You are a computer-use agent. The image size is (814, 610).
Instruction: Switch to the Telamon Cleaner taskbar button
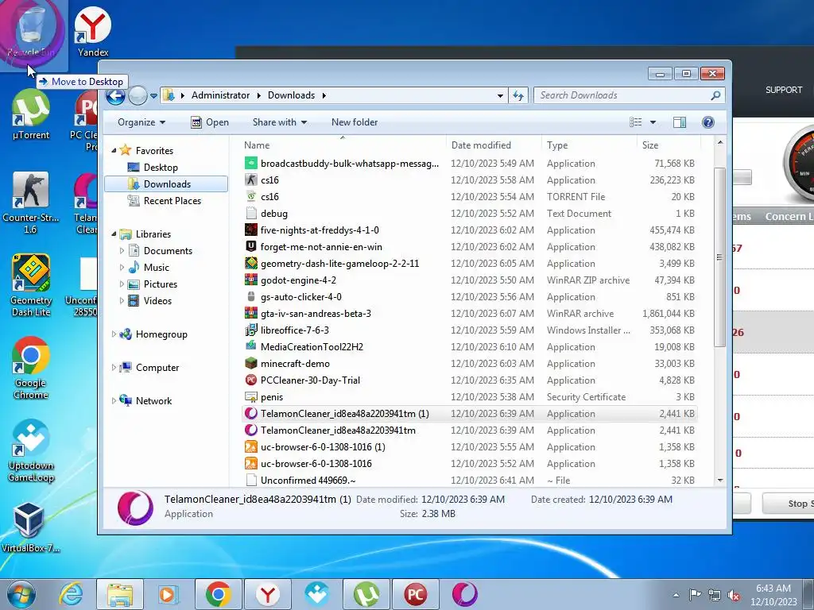[x=464, y=594]
